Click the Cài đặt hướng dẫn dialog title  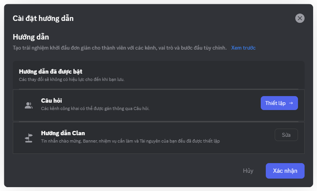tap(43, 18)
